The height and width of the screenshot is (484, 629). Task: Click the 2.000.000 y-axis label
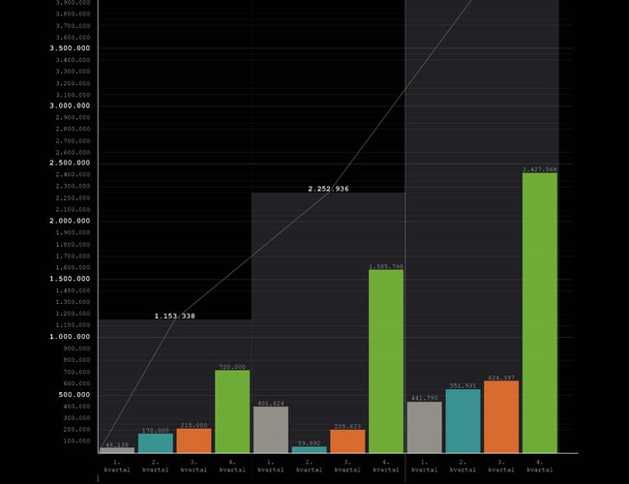click(x=70, y=221)
